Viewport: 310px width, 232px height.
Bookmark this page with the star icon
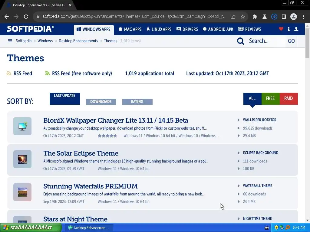(x=243, y=17)
